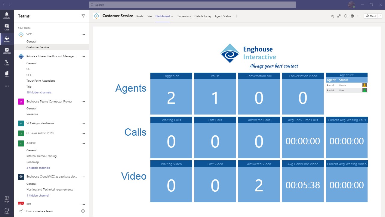
Task: Open the Apps store icon
Action: (x=7, y=199)
